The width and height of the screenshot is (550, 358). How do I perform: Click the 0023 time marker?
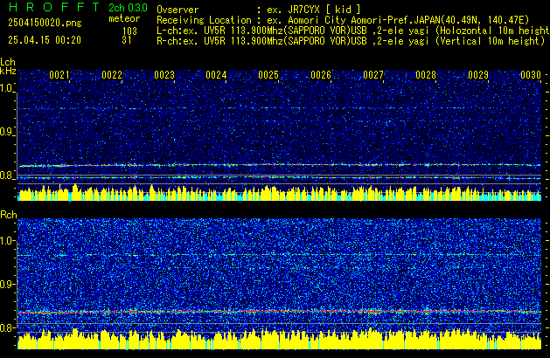(x=164, y=75)
